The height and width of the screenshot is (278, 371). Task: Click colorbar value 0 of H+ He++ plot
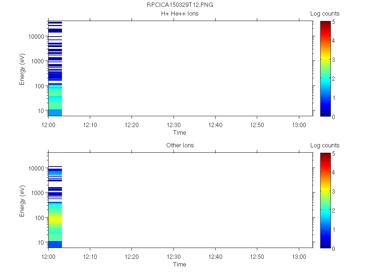333,117
